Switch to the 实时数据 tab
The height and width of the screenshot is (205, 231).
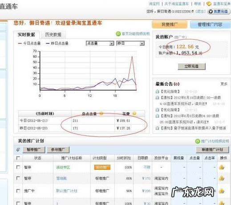pyautogui.click(x=26, y=35)
